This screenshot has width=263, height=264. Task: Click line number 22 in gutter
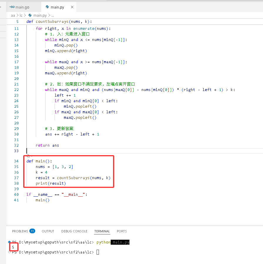[16, 90]
